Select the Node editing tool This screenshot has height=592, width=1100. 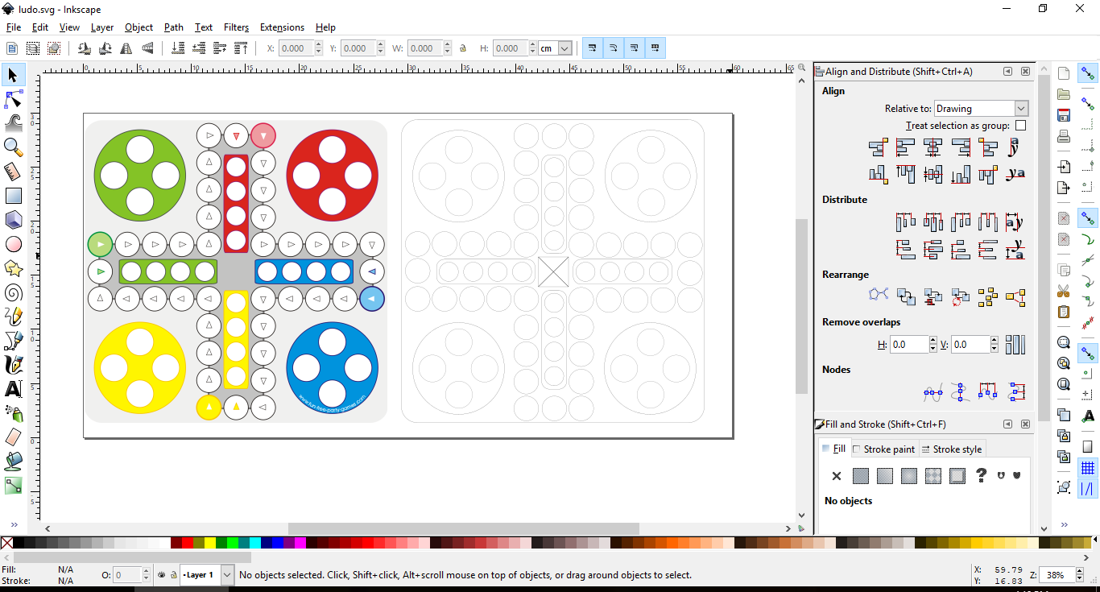[12, 98]
